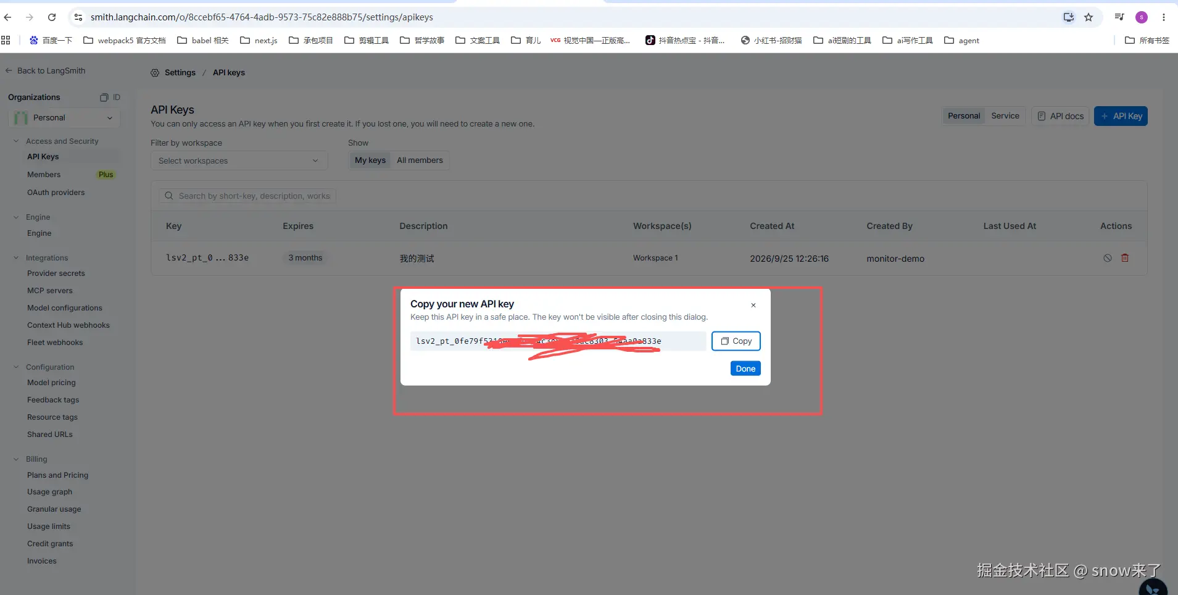Open Provider secrets page
The height and width of the screenshot is (595, 1178).
(x=56, y=273)
